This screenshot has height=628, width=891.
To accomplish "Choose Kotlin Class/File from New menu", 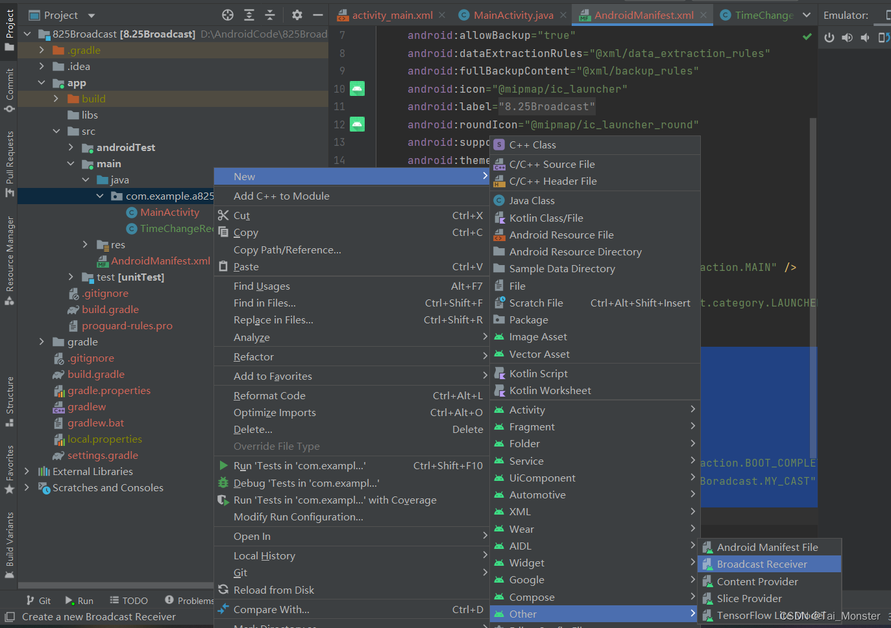I will pos(595,218).
